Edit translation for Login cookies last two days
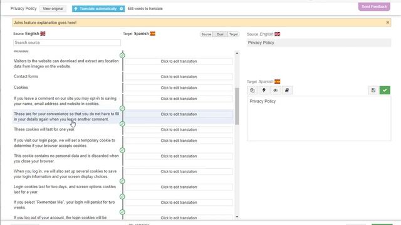401x225 pixels. point(179,187)
